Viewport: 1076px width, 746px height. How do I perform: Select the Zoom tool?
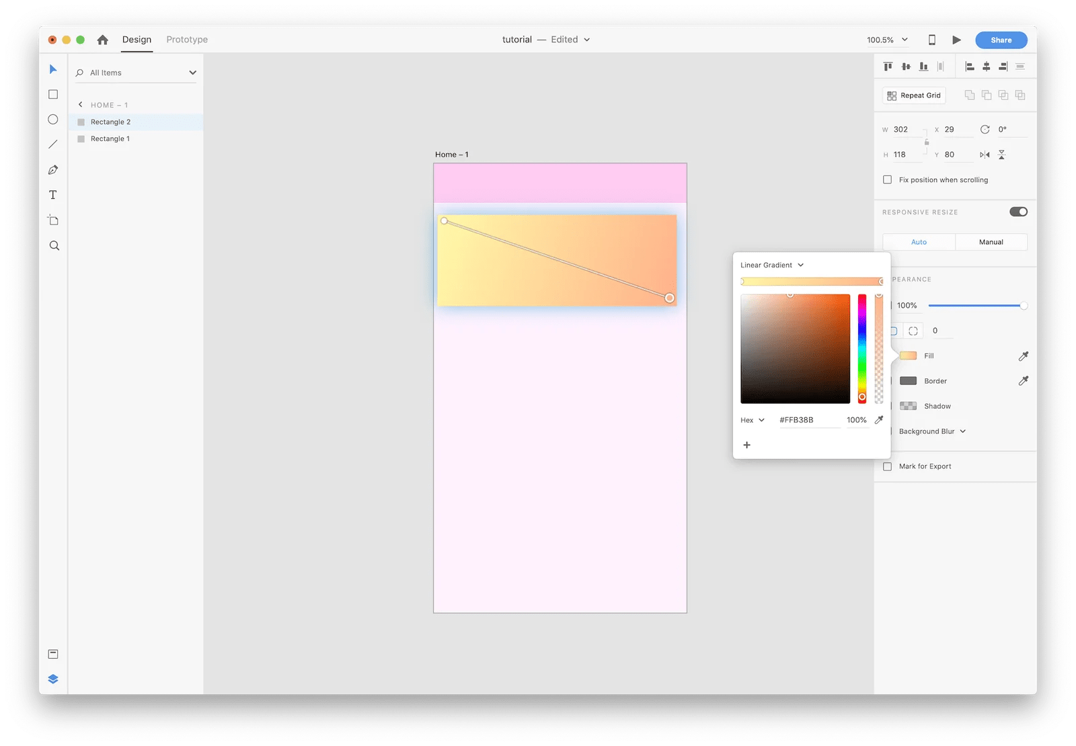pos(54,246)
